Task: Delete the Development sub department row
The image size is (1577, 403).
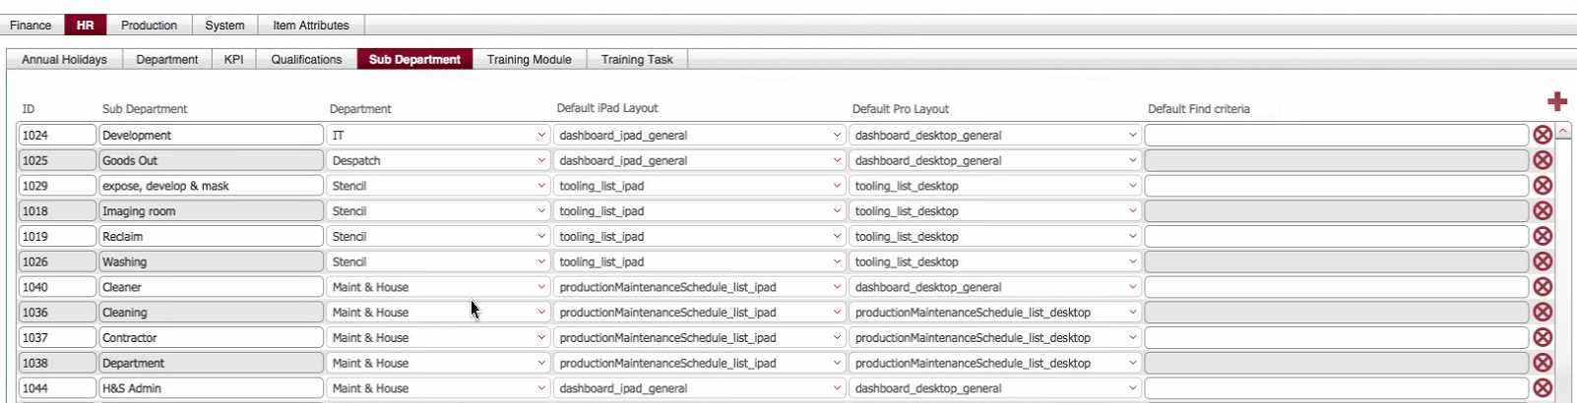Action: pyautogui.click(x=1543, y=135)
